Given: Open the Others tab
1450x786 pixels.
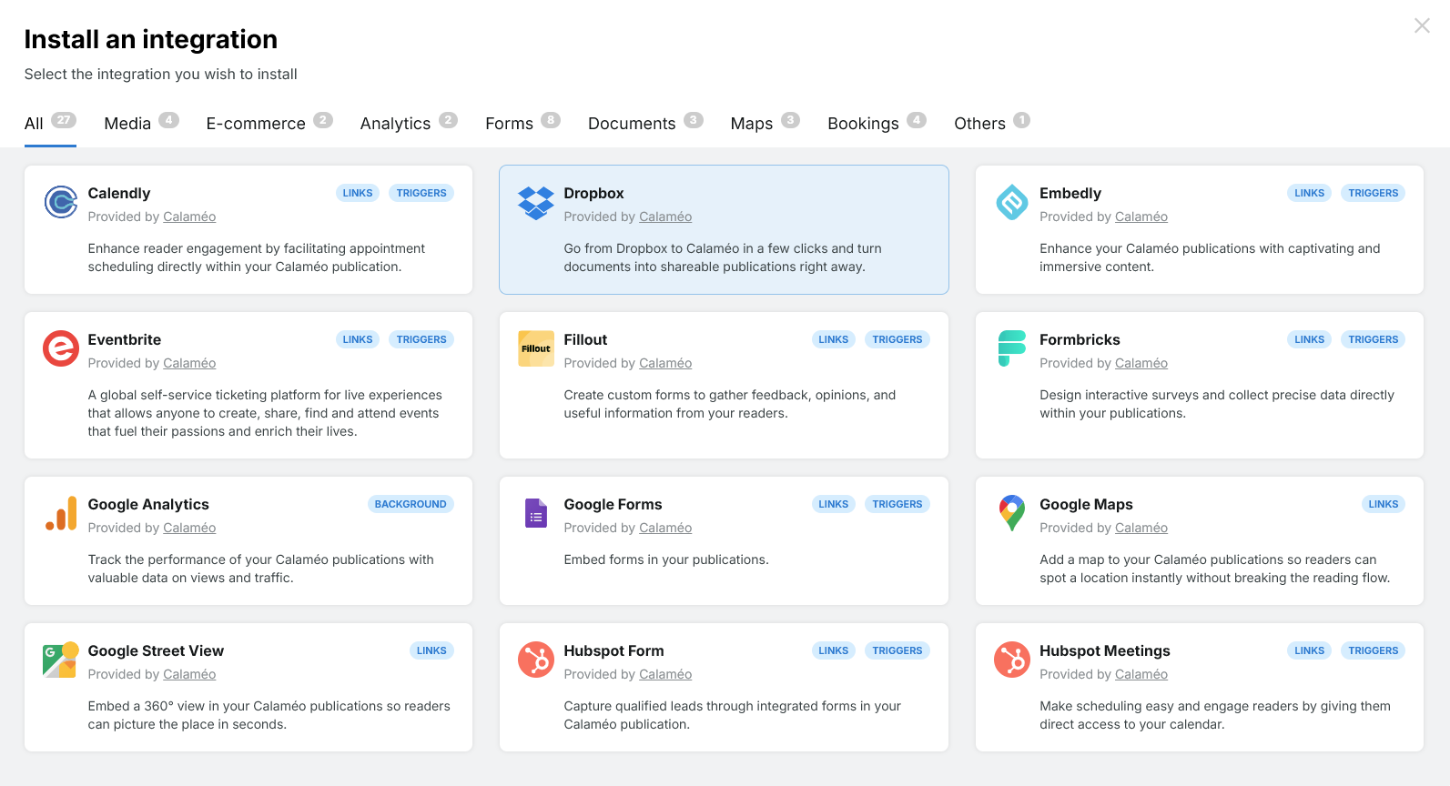Looking at the screenshot, I should point(992,123).
